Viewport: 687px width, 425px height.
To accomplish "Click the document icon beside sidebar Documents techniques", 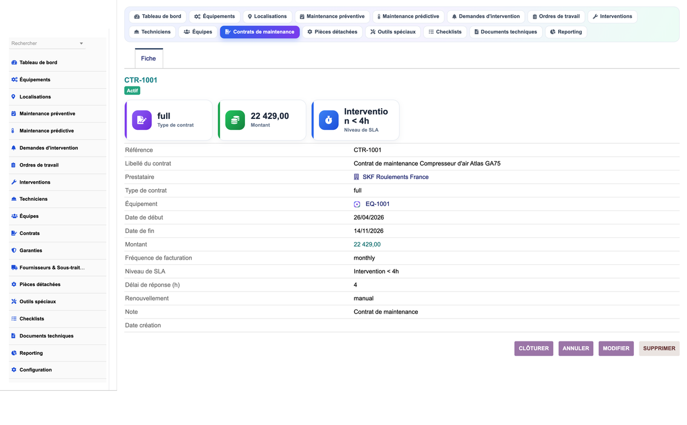I will pyautogui.click(x=14, y=336).
